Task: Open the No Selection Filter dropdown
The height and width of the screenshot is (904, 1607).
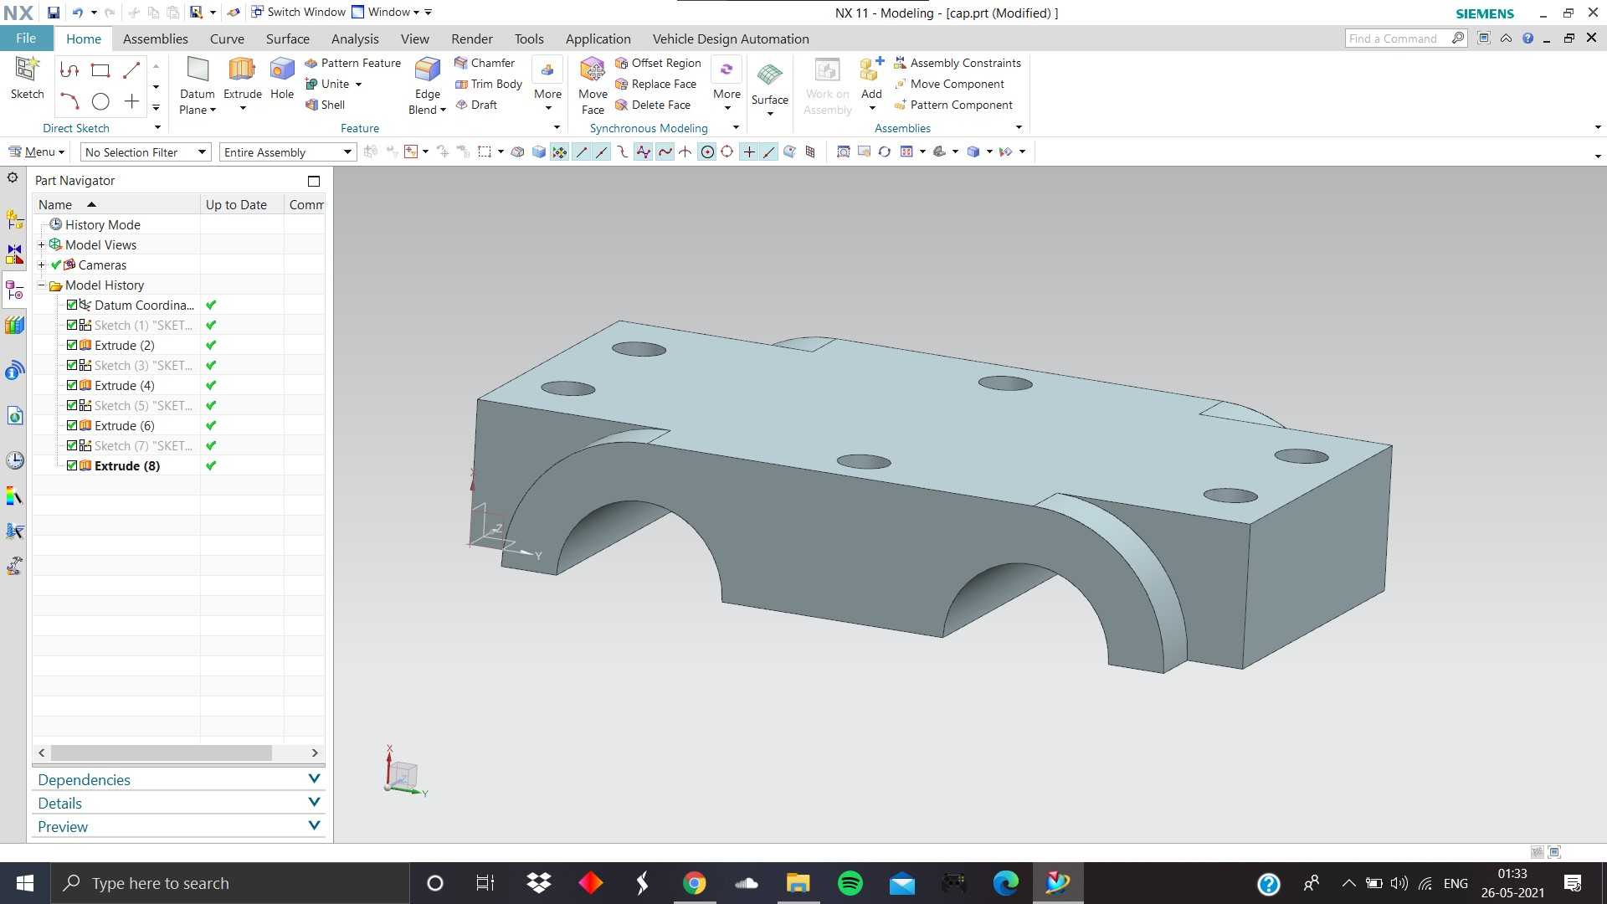Action: click(x=145, y=152)
